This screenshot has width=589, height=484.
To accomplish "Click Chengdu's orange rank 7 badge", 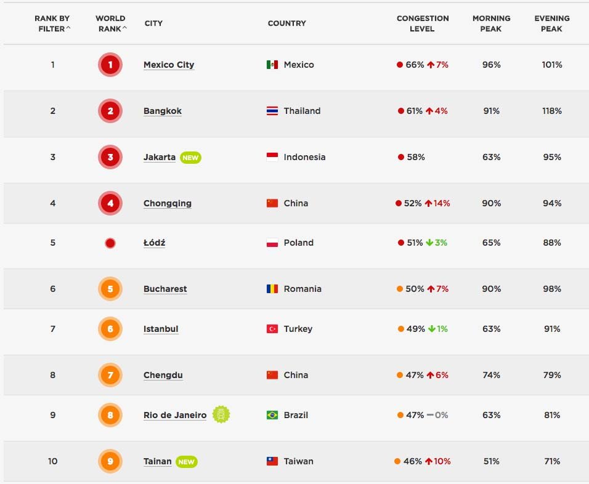I will pyautogui.click(x=110, y=375).
